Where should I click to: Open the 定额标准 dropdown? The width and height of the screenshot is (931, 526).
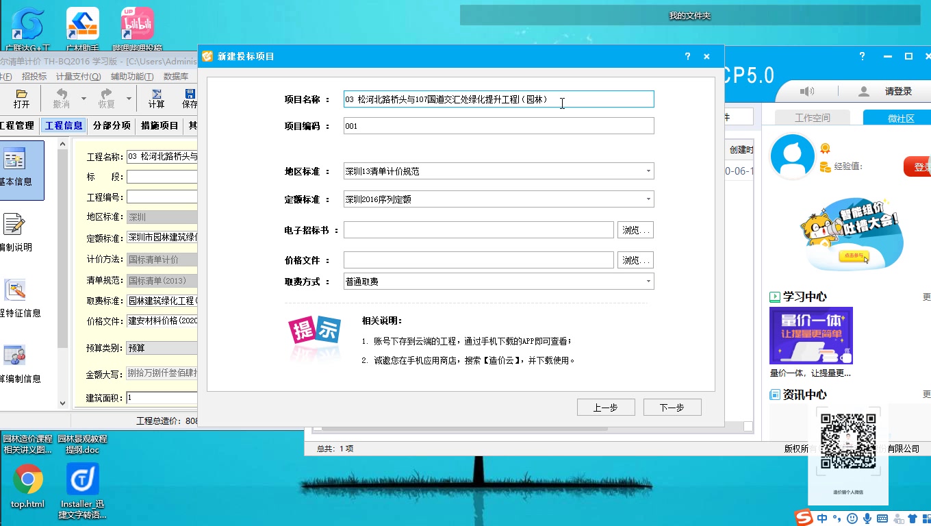tap(648, 199)
